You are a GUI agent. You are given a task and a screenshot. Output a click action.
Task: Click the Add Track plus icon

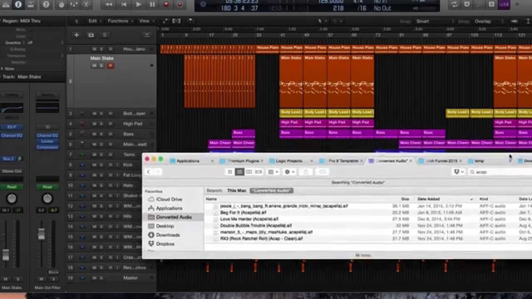point(76,35)
